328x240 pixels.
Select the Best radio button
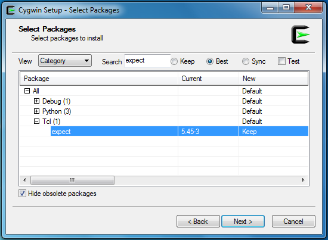click(x=209, y=61)
